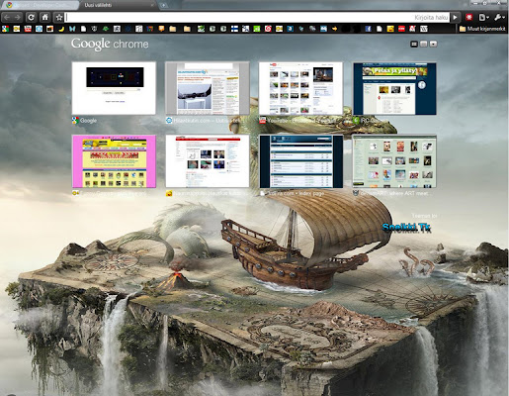Open the new tab page options dropdown
The image size is (509, 396).
[x=434, y=44]
